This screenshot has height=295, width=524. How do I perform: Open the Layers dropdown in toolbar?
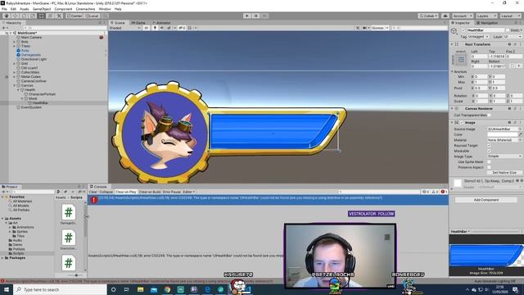click(x=486, y=16)
